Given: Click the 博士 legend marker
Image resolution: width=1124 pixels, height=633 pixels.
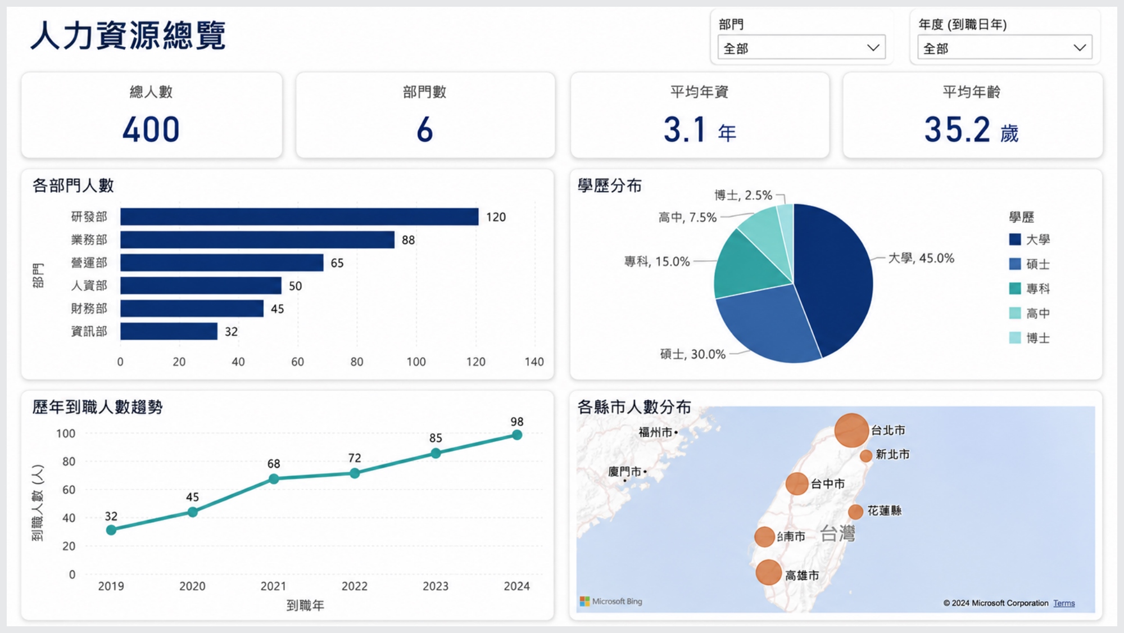Looking at the screenshot, I should point(1015,338).
